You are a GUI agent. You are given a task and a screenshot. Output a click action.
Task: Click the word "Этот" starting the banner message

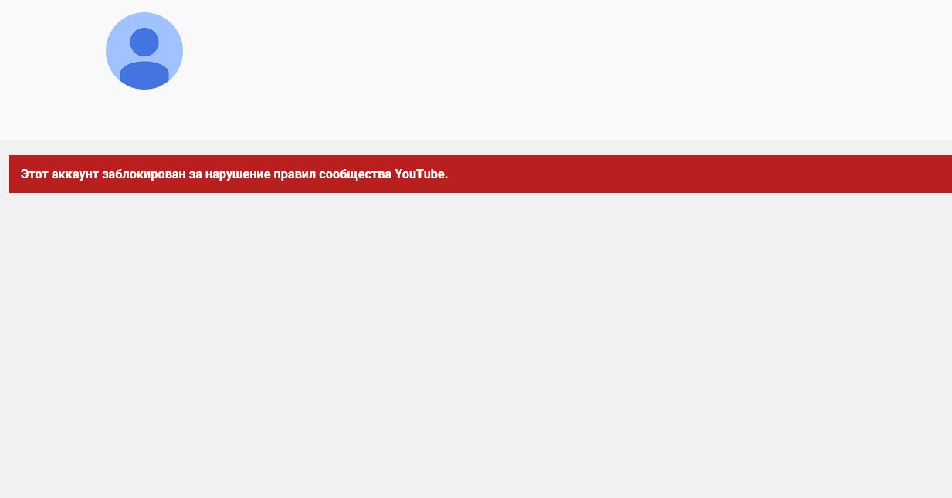pyautogui.click(x=34, y=174)
